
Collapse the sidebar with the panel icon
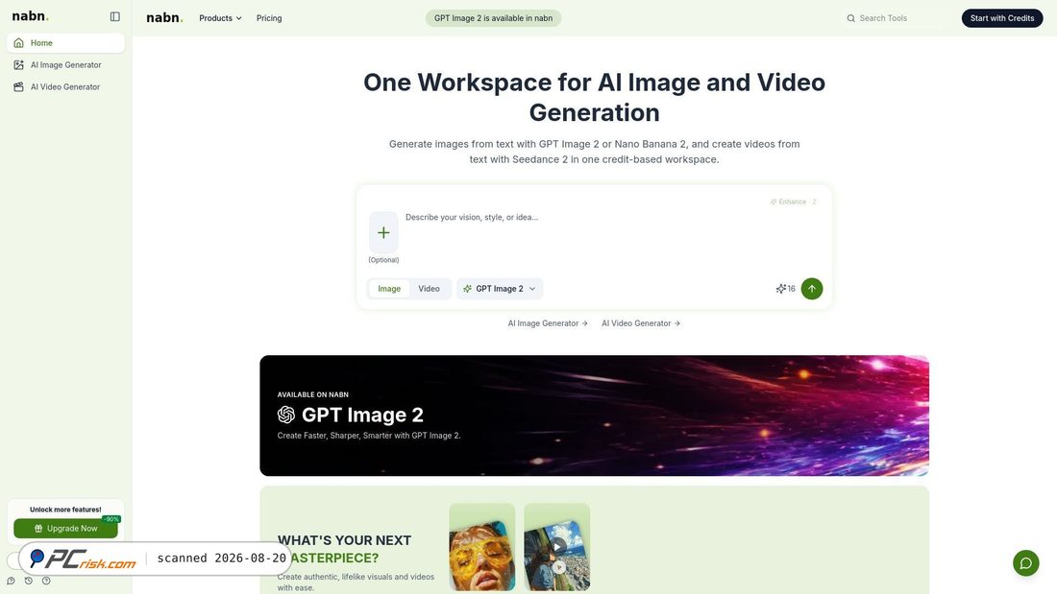tap(115, 17)
